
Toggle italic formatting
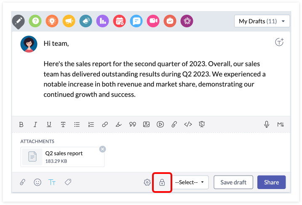click(x=35, y=124)
